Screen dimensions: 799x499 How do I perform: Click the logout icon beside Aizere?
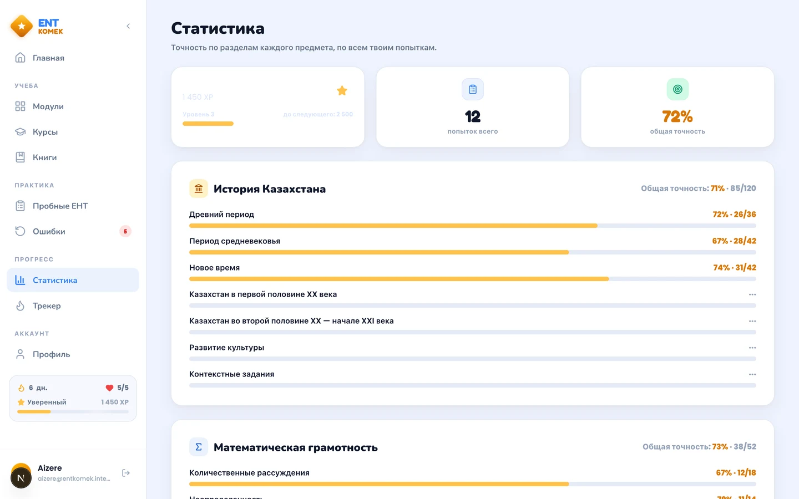tap(126, 473)
